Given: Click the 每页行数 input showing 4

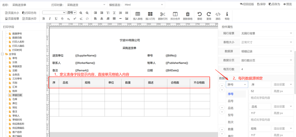Looking at the screenshot, I should coord(266,69).
